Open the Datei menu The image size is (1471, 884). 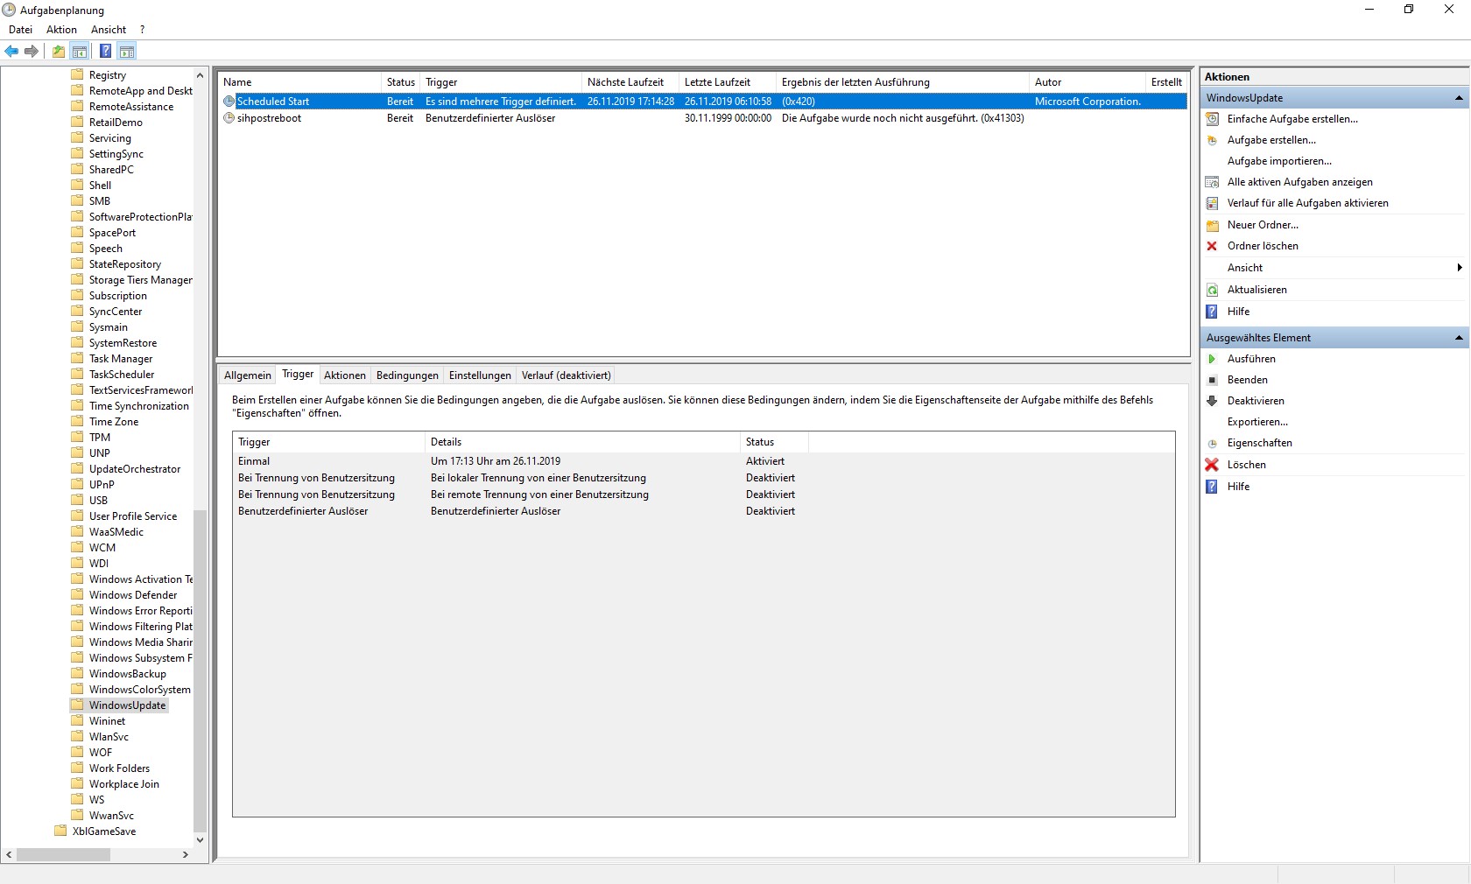click(20, 30)
